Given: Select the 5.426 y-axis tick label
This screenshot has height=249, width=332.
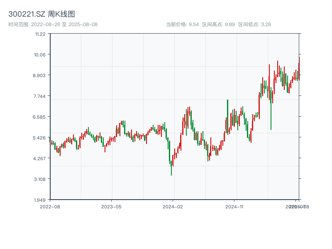Looking at the screenshot, I should click(39, 138).
